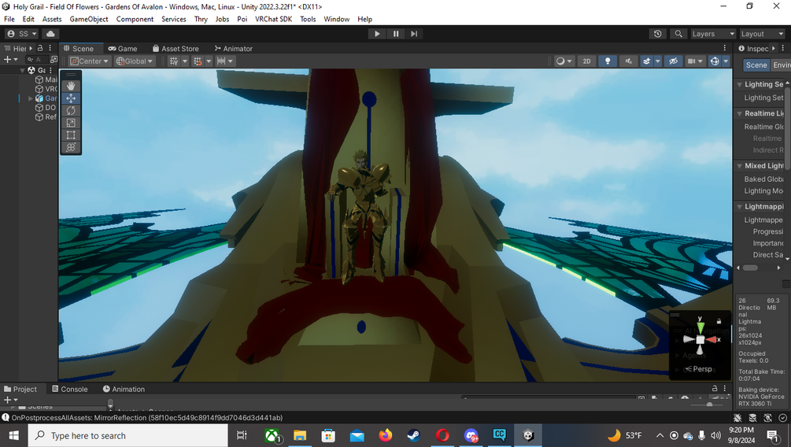Select the Scene lighting tab button
Viewport: 791px width, 447px height.
756,65
